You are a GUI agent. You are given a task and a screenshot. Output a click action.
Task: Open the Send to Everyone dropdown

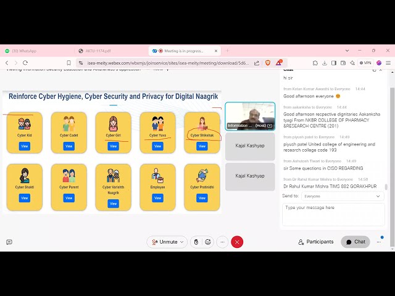[x=343, y=196]
